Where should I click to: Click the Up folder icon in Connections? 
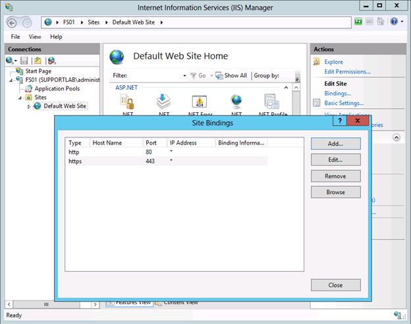point(38,61)
